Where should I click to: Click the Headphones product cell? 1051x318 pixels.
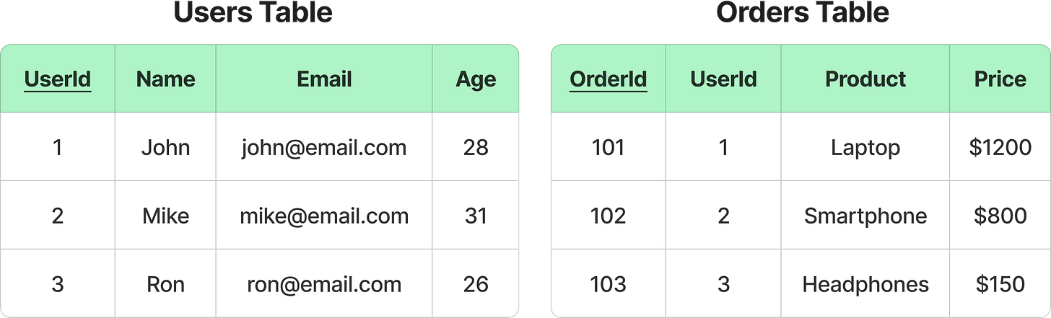[865, 285]
